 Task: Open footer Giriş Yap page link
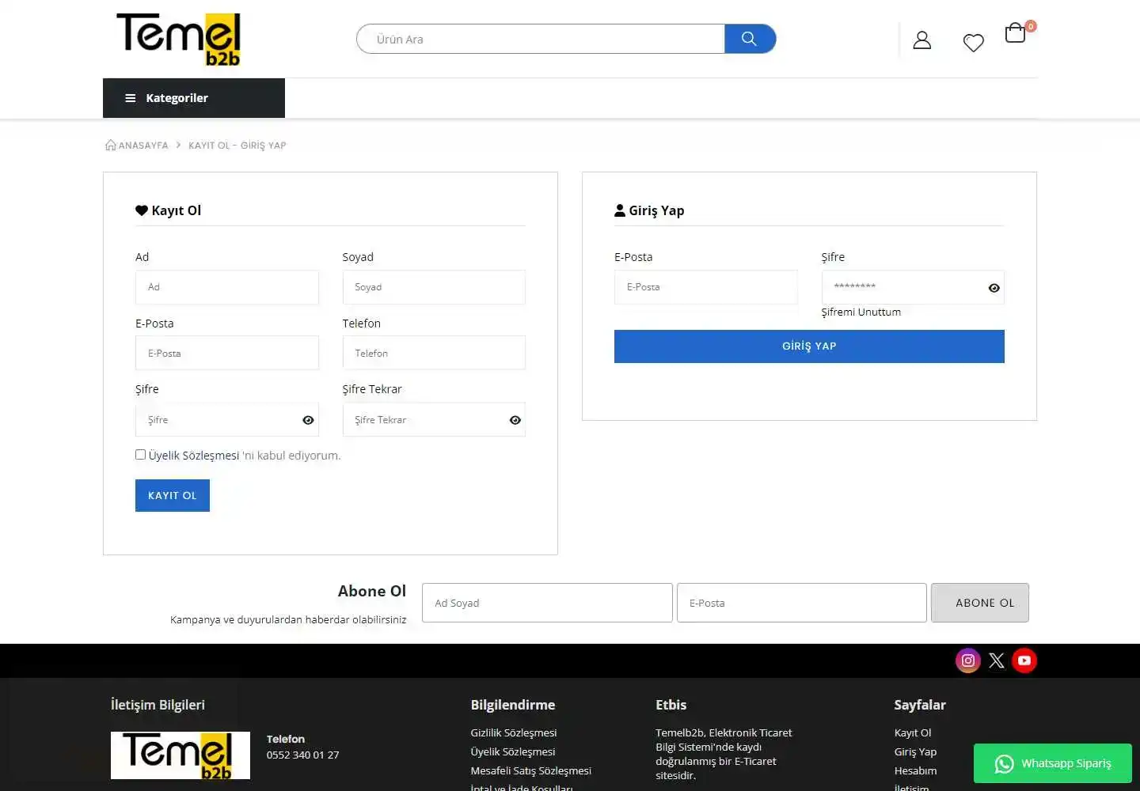pos(915,751)
